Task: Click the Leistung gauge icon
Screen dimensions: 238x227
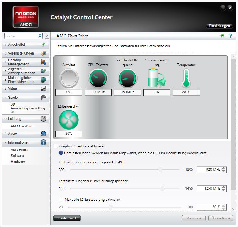Action: click(x=43, y=119)
